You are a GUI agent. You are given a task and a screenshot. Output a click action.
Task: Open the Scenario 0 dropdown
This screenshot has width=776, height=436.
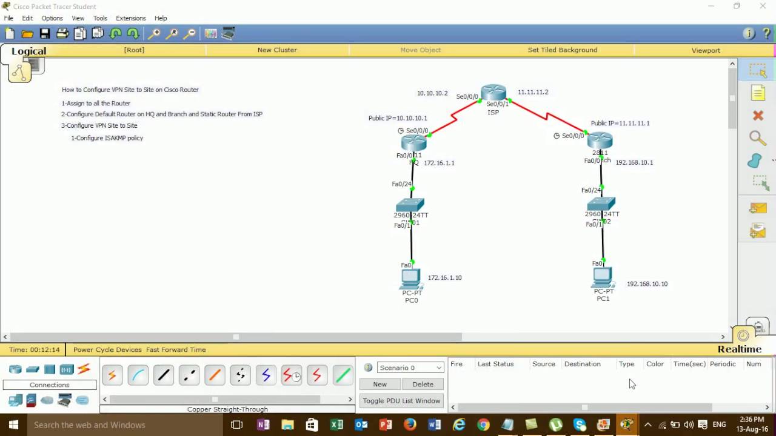tap(410, 368)
